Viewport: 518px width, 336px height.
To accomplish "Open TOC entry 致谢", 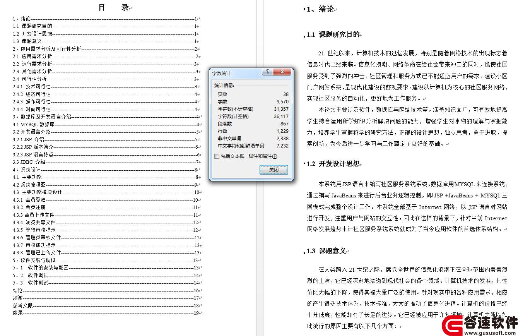I will (x=107, y=298).
